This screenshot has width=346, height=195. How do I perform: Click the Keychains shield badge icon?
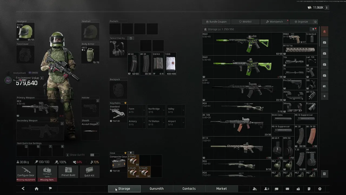(x=125, y=103)
